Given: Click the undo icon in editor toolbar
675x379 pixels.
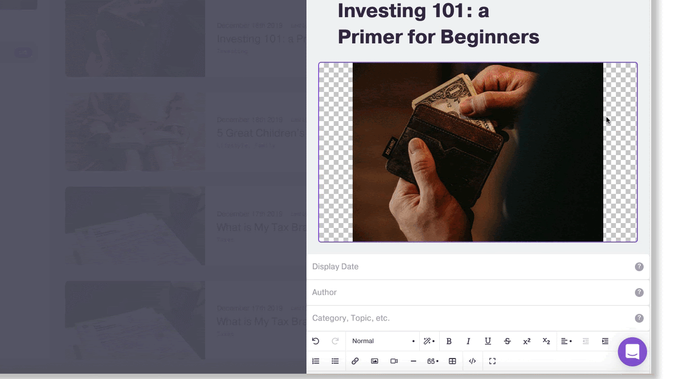Looking at the screenshot, I should pyautogui.click(x=315, y=341).
